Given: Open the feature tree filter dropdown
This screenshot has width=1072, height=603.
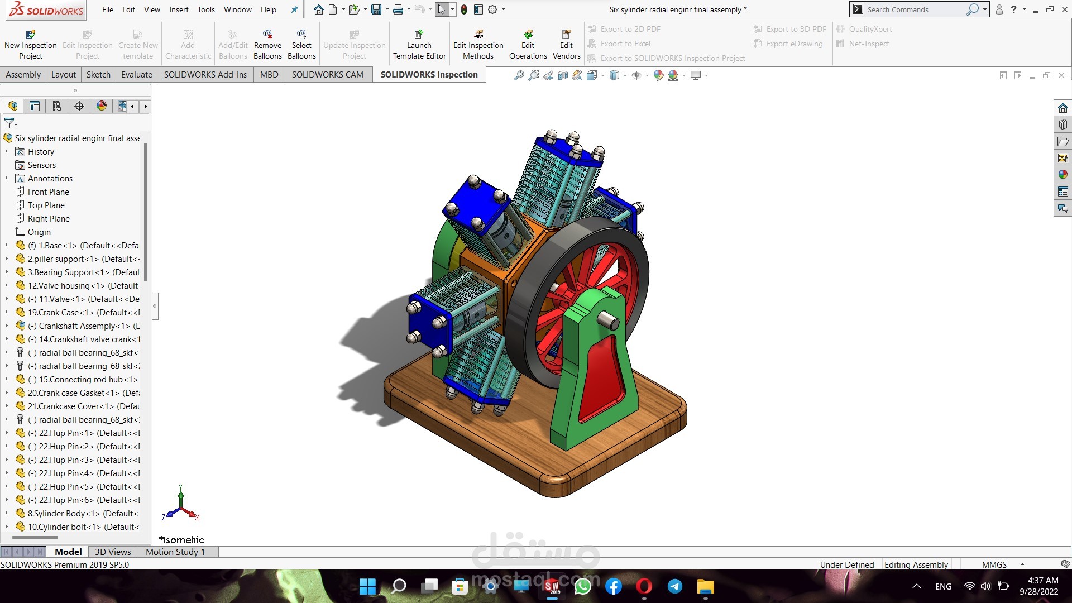Looking at the screenshot, I should tap(11, 123).
